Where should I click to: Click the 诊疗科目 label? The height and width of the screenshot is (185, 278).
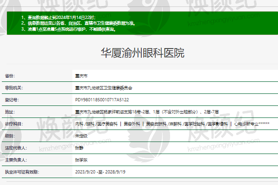(14, 124)
